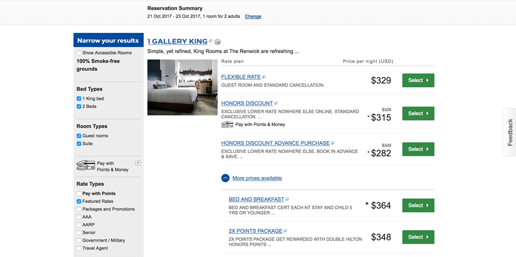Click the Pay with Points & Money help icon
Image resolution: width=516 pixels, height=257 pixels.
[138, 163]
